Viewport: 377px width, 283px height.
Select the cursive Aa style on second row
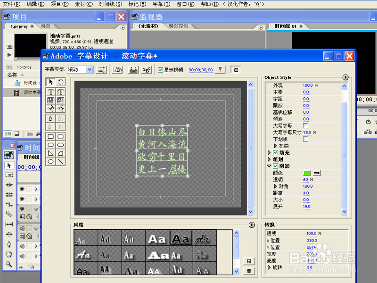[x=85, y=254]
